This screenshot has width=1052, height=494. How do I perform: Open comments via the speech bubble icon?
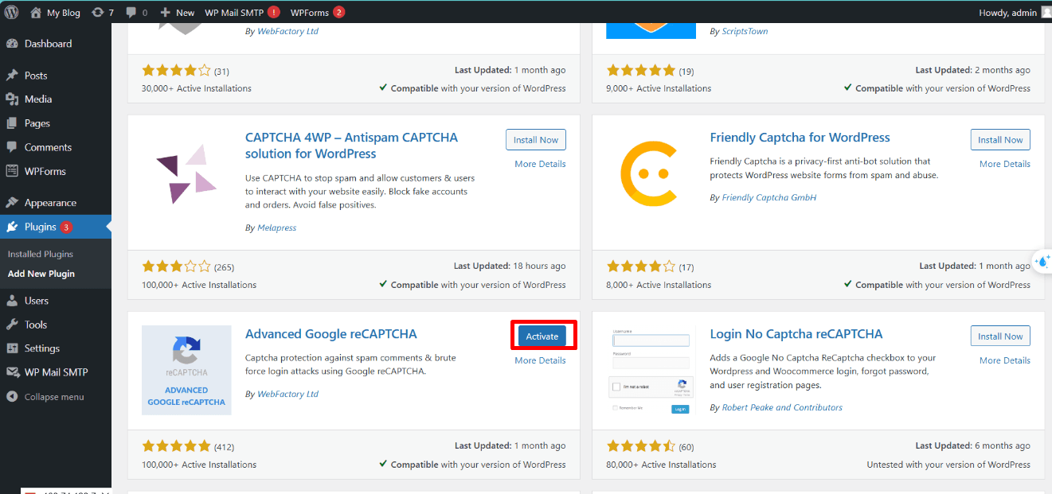[x=130, y=12]
